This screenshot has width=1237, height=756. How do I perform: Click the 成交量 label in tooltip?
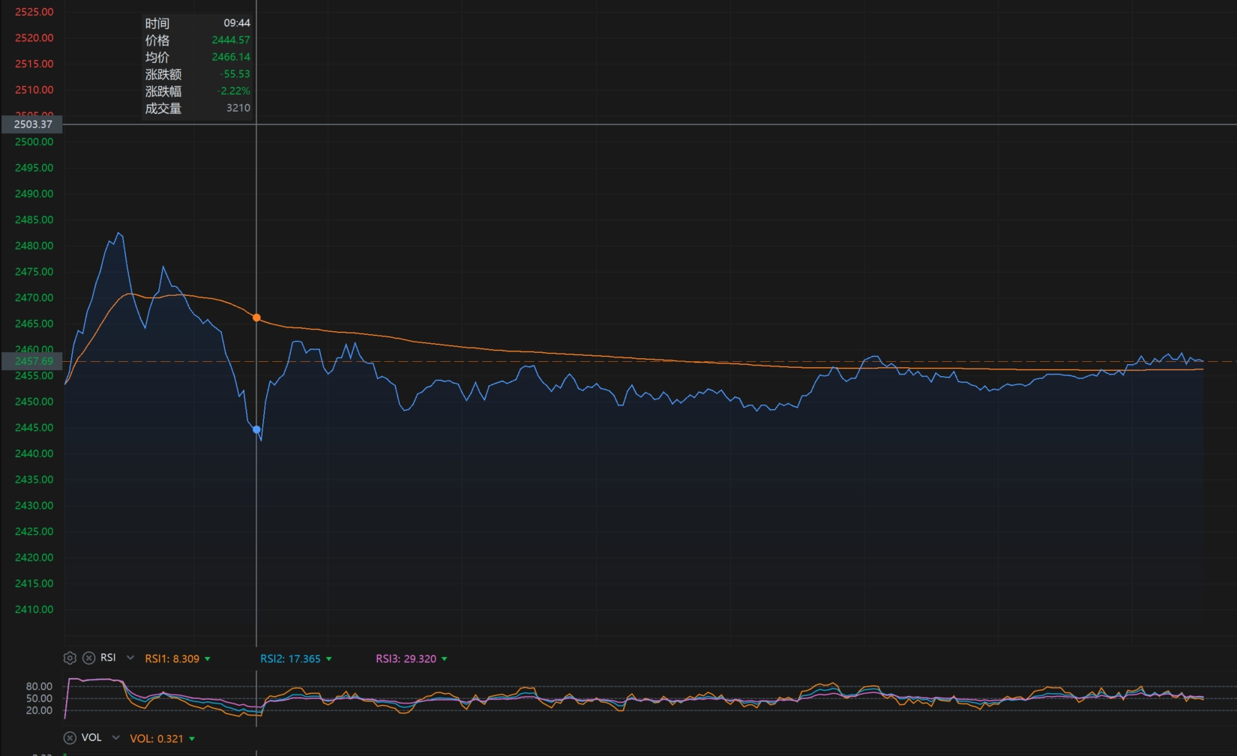pyautogui.click(x=163, y=109)
